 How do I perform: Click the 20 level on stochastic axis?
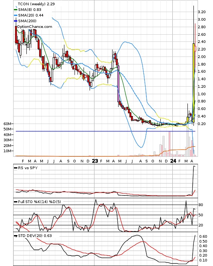(x=201, y=225)
